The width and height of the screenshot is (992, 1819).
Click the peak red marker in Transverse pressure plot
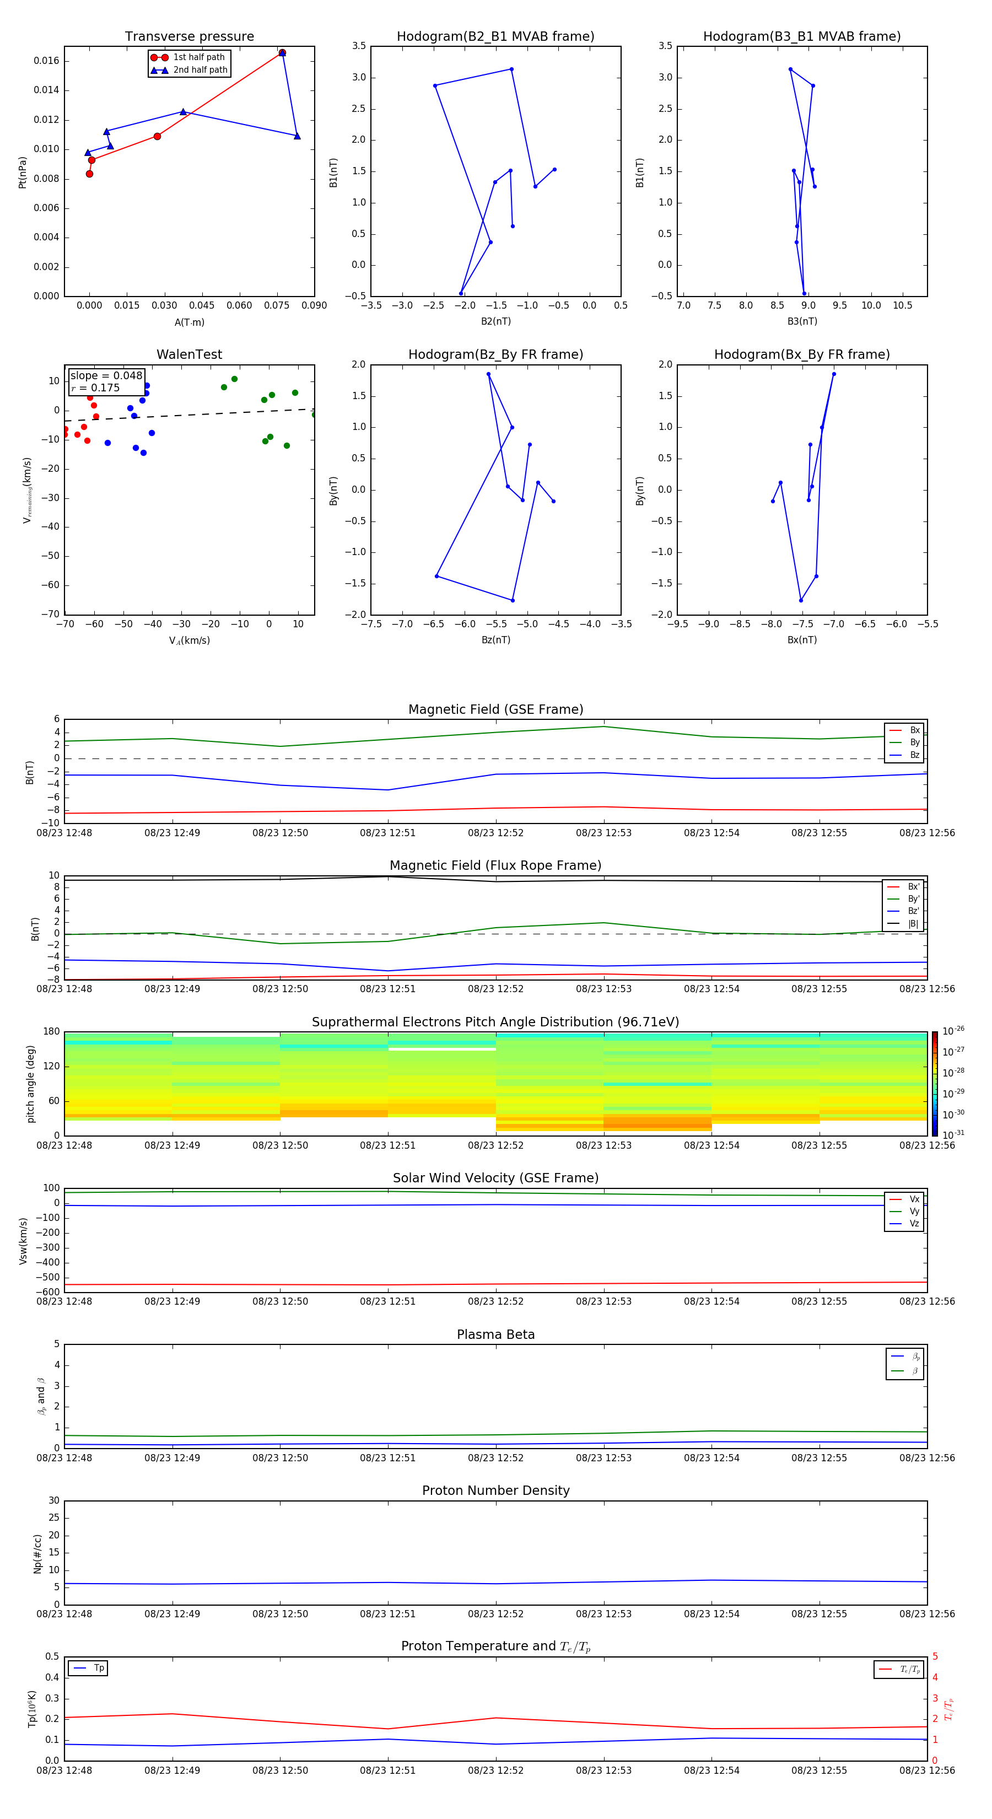point(282,53)
